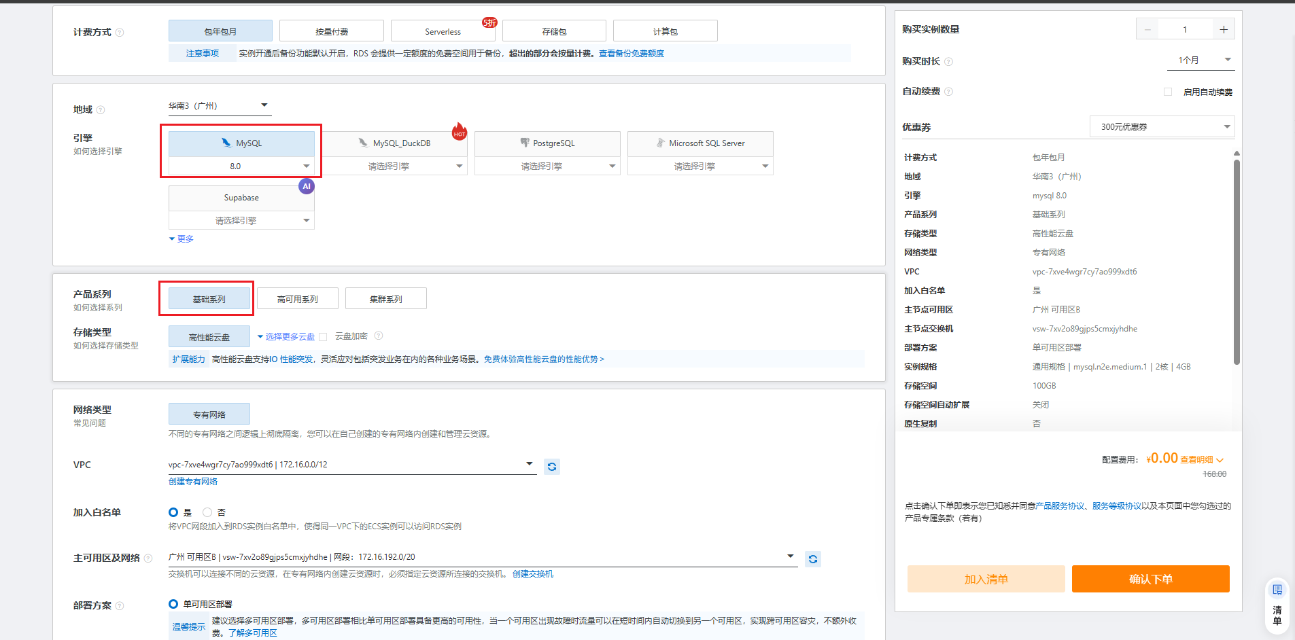The height and width of the screenshot is (640, 1295).
Task: Tick the 云盘加密 checkbox
Action: tap(323, 337)
